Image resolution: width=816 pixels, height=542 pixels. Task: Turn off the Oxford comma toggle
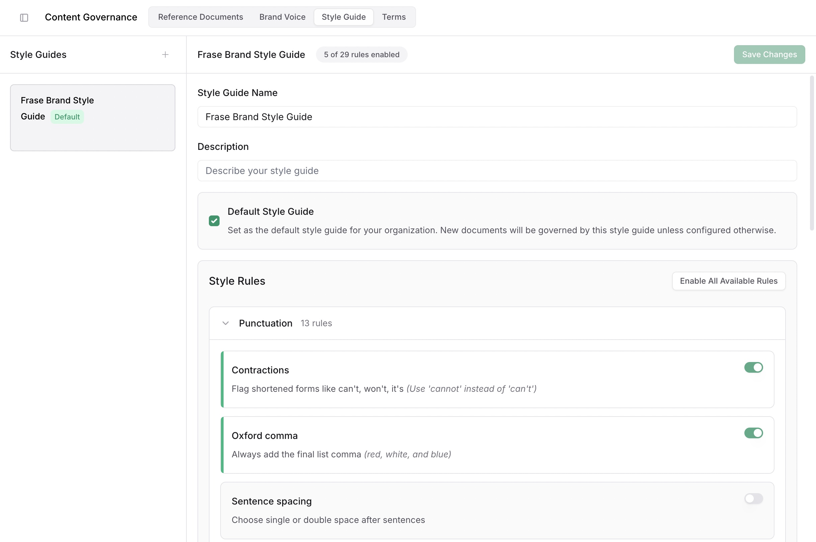coord(753,433)
